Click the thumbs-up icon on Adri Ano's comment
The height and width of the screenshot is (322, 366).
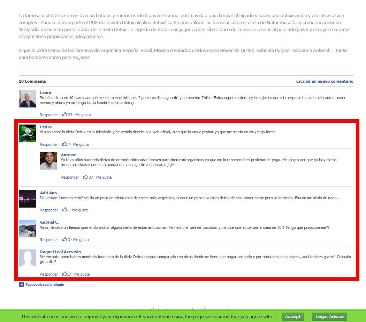tap(64, 210)
